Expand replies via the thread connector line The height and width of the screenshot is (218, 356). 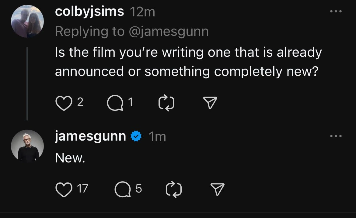pos(27,82)
